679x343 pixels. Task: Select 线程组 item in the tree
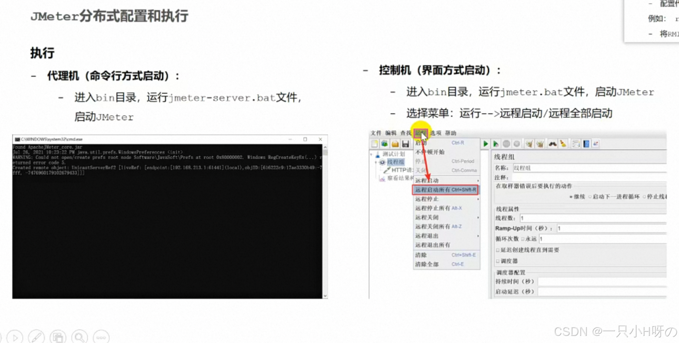(x=396, y=162)
